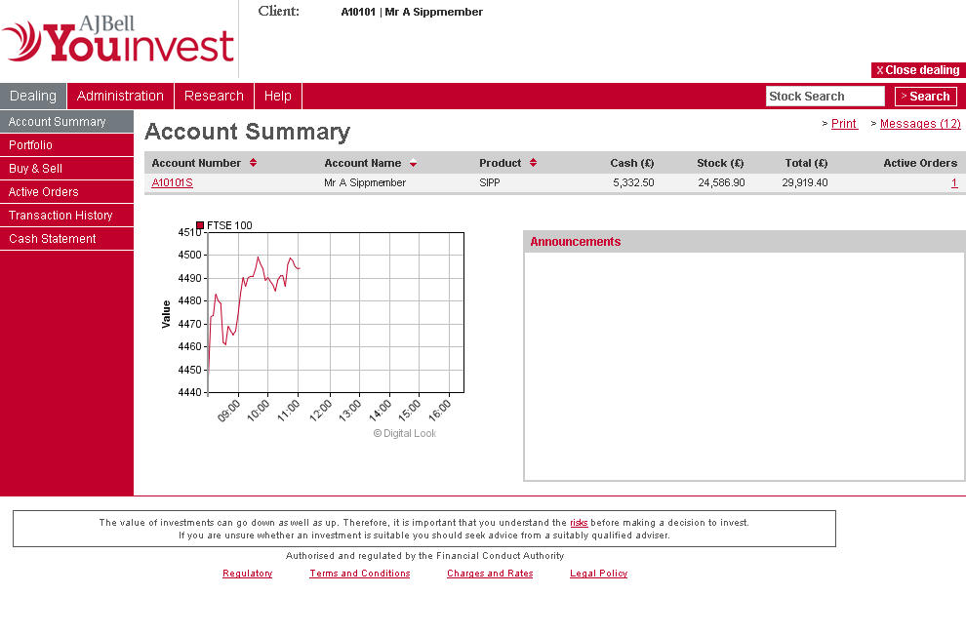Screen dimensions: 966x634
Task: Open the Cash Statement sidebar item
Action: pyautogui.click(x=53, y=239)
